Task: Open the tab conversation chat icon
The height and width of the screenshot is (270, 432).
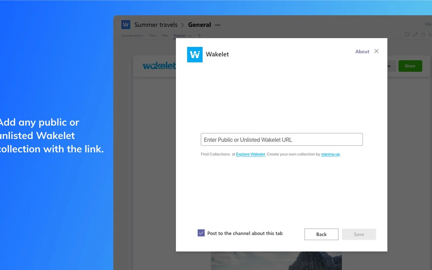Action: point(407,35)
